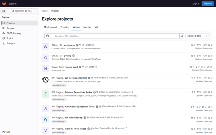
Task: Click the stars count icon for wordpress
Action: pyautogui.click(x=192, y=45)
